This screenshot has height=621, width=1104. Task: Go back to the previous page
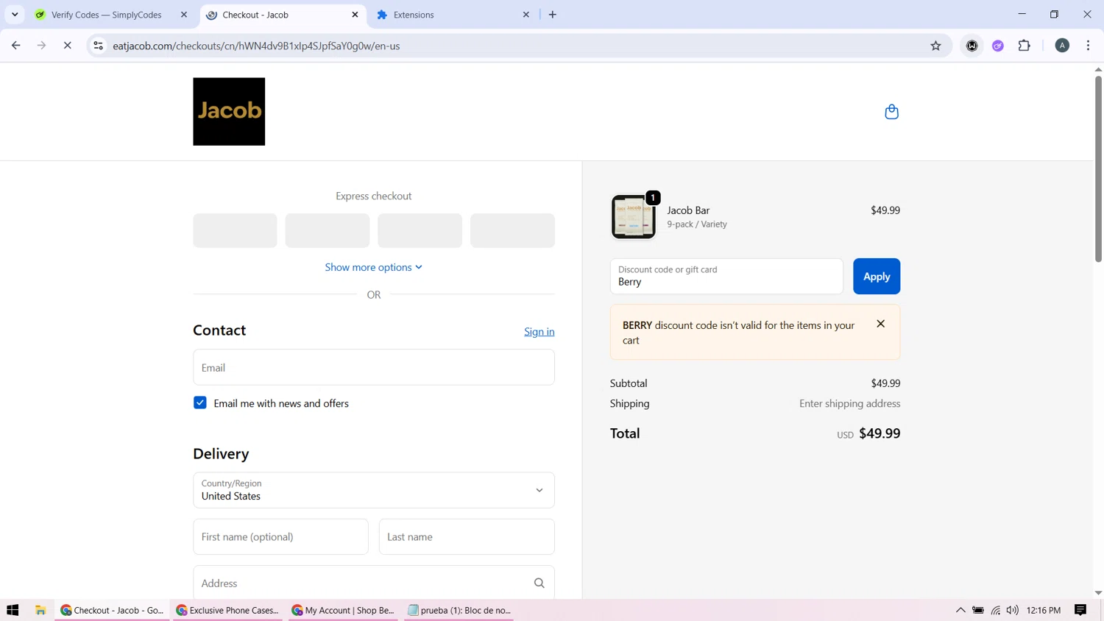[x=16, y=46]
